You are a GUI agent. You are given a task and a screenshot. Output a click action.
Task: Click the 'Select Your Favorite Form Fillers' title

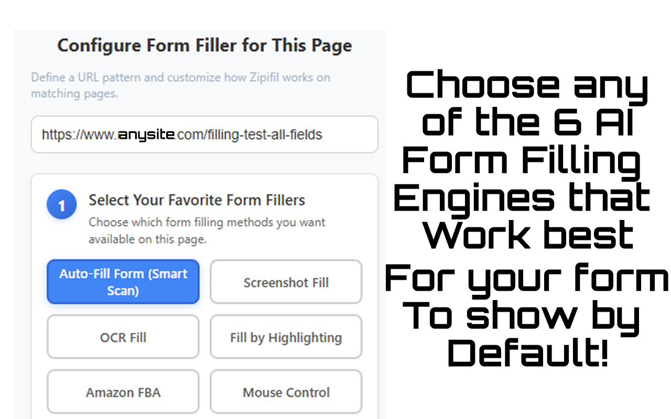(197, 200)
